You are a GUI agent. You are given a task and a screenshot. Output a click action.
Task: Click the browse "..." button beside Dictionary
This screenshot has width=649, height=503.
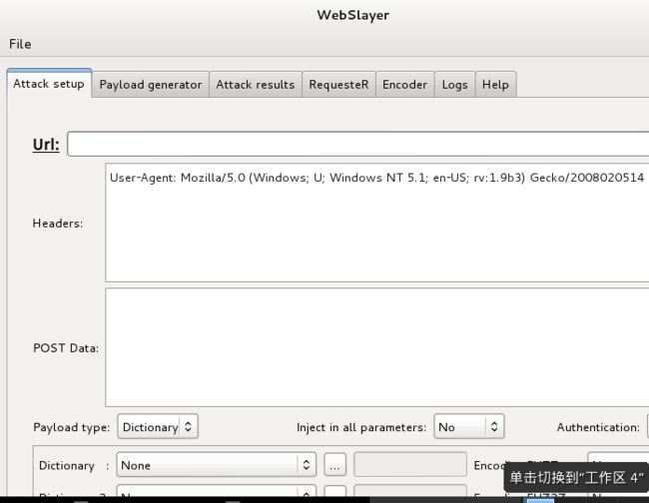click(334, 465)
